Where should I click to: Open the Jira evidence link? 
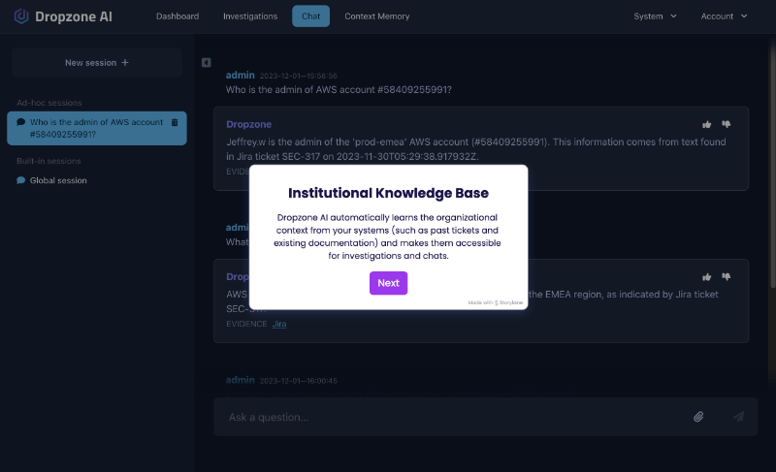point(279,324)
